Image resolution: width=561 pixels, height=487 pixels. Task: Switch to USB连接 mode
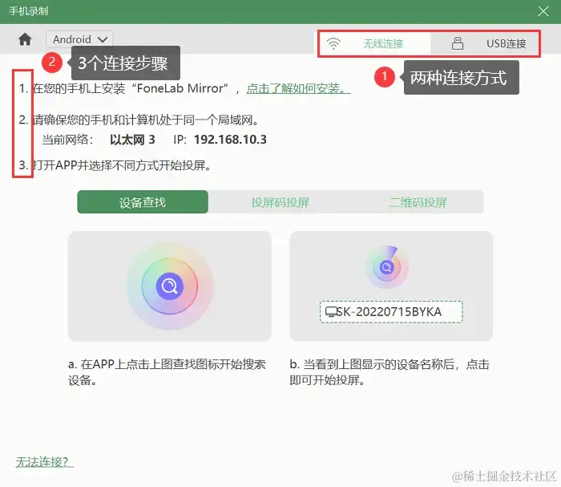485,43
